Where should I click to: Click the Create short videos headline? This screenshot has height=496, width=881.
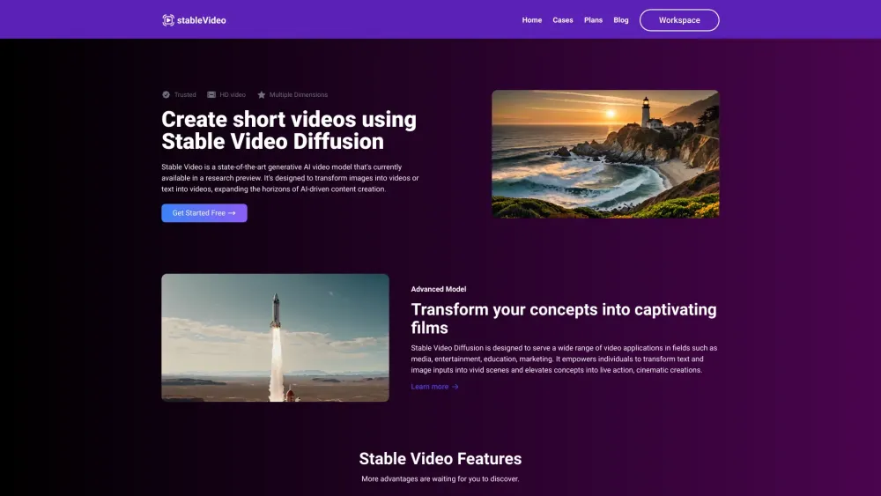coord(289,130)
